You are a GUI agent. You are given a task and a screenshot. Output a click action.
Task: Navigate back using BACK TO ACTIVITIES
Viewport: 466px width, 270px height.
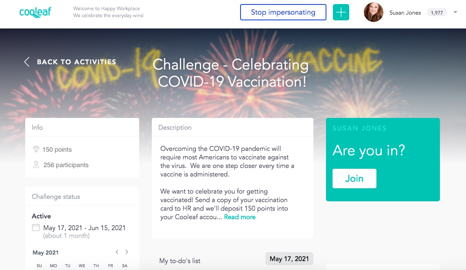(77, 61)
